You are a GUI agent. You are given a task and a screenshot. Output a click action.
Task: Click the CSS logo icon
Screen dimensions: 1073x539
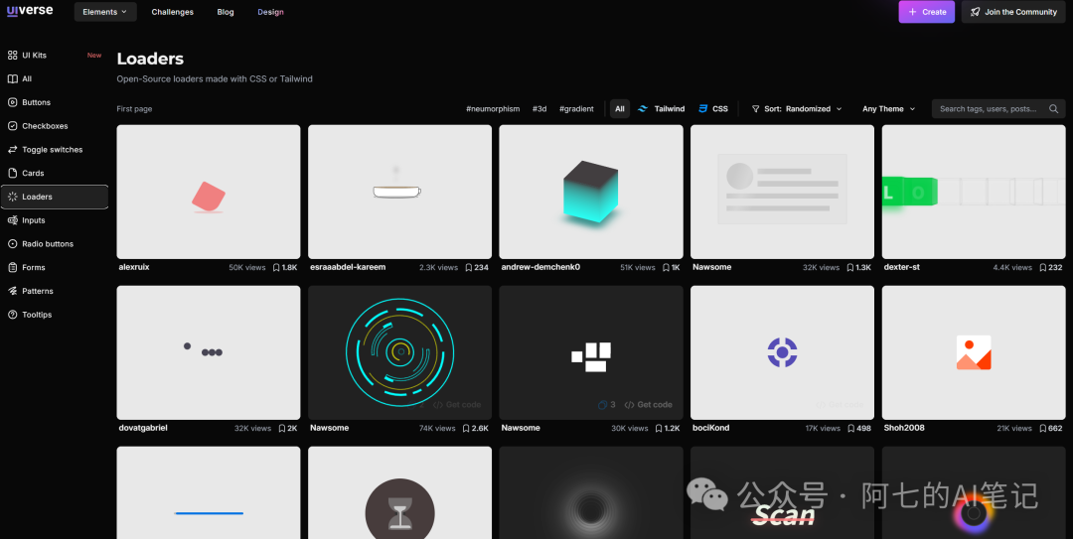(702, 109)
